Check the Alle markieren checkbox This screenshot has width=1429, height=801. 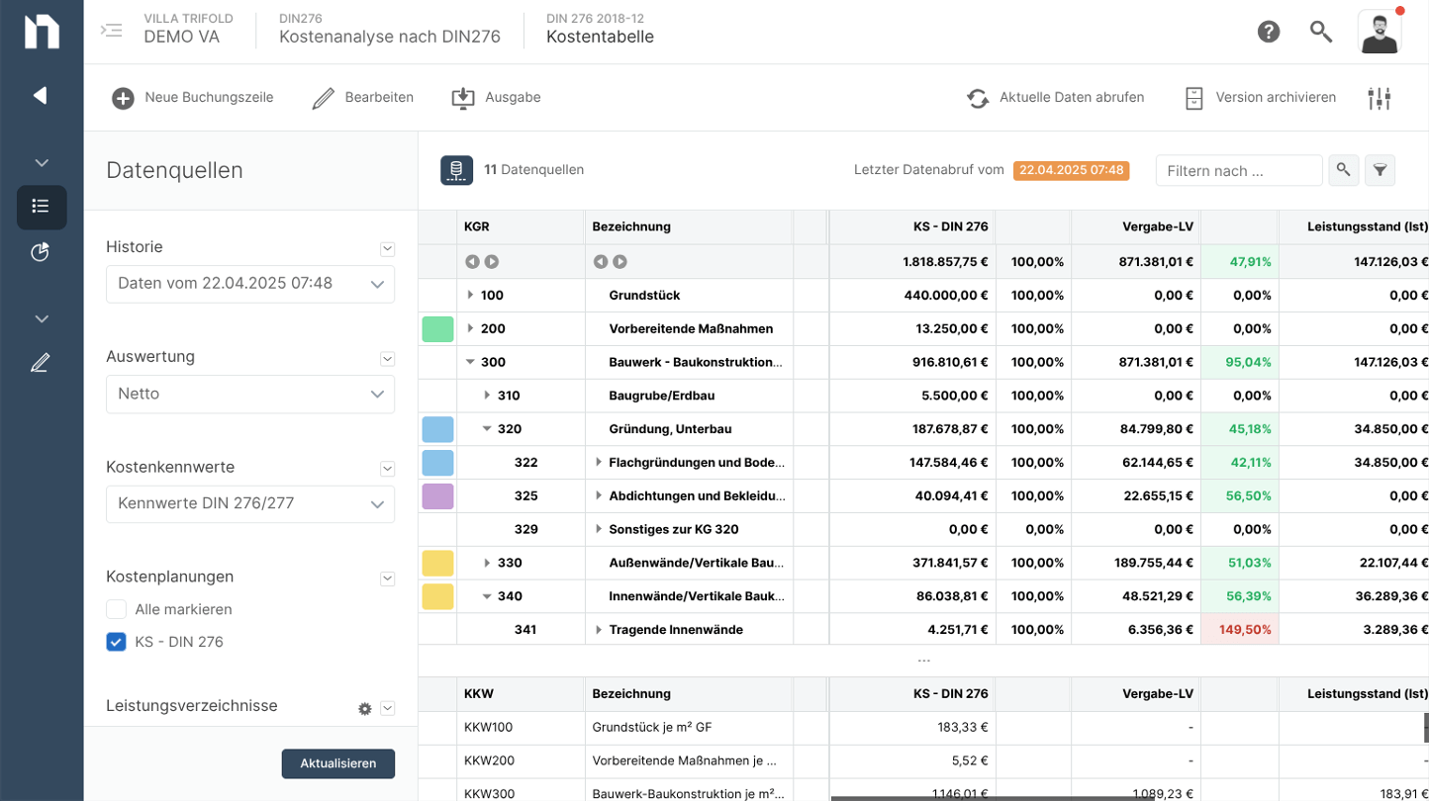click(117, 609)
